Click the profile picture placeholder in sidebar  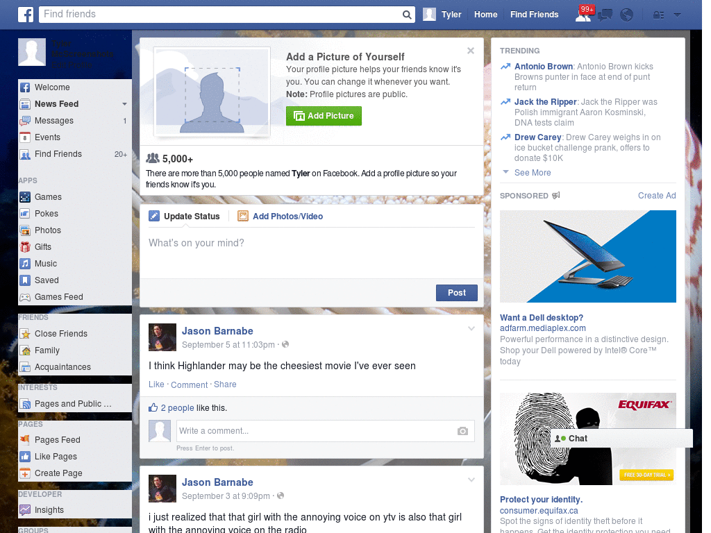coord(32,52)
